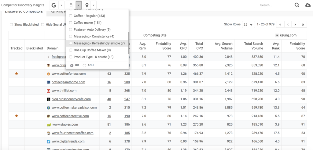
Task: Sort by Total Search Volume header
Action: tap(253, 46)
